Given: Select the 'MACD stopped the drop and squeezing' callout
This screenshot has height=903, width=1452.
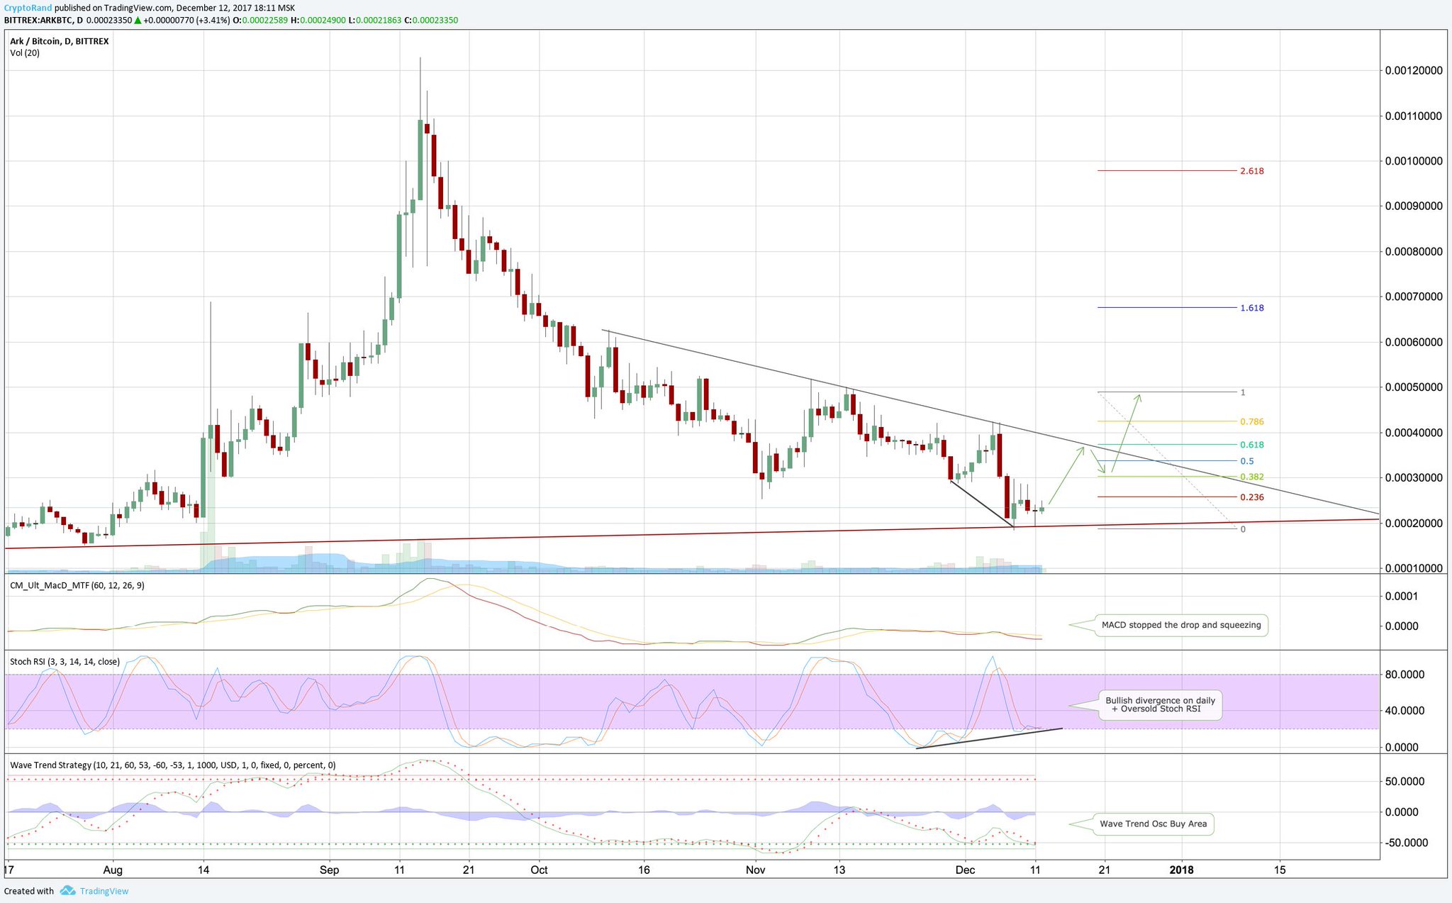Looking at the screenshot, I should click(x=1181, y=625).
